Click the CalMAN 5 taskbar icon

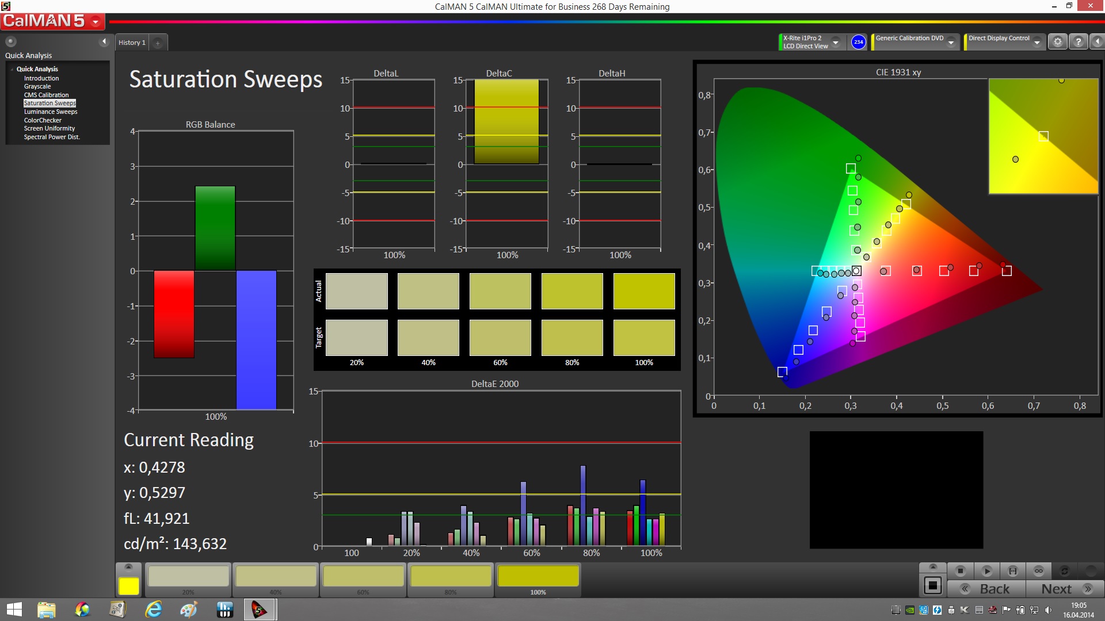(x=260, y=609)
